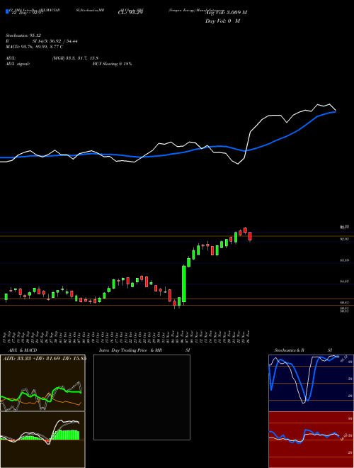This screenshot has width=354, height=468.
Task: Click the 'Stochastics: 93.12' reading
Action: pyautogui.click(x=23, y=35)
